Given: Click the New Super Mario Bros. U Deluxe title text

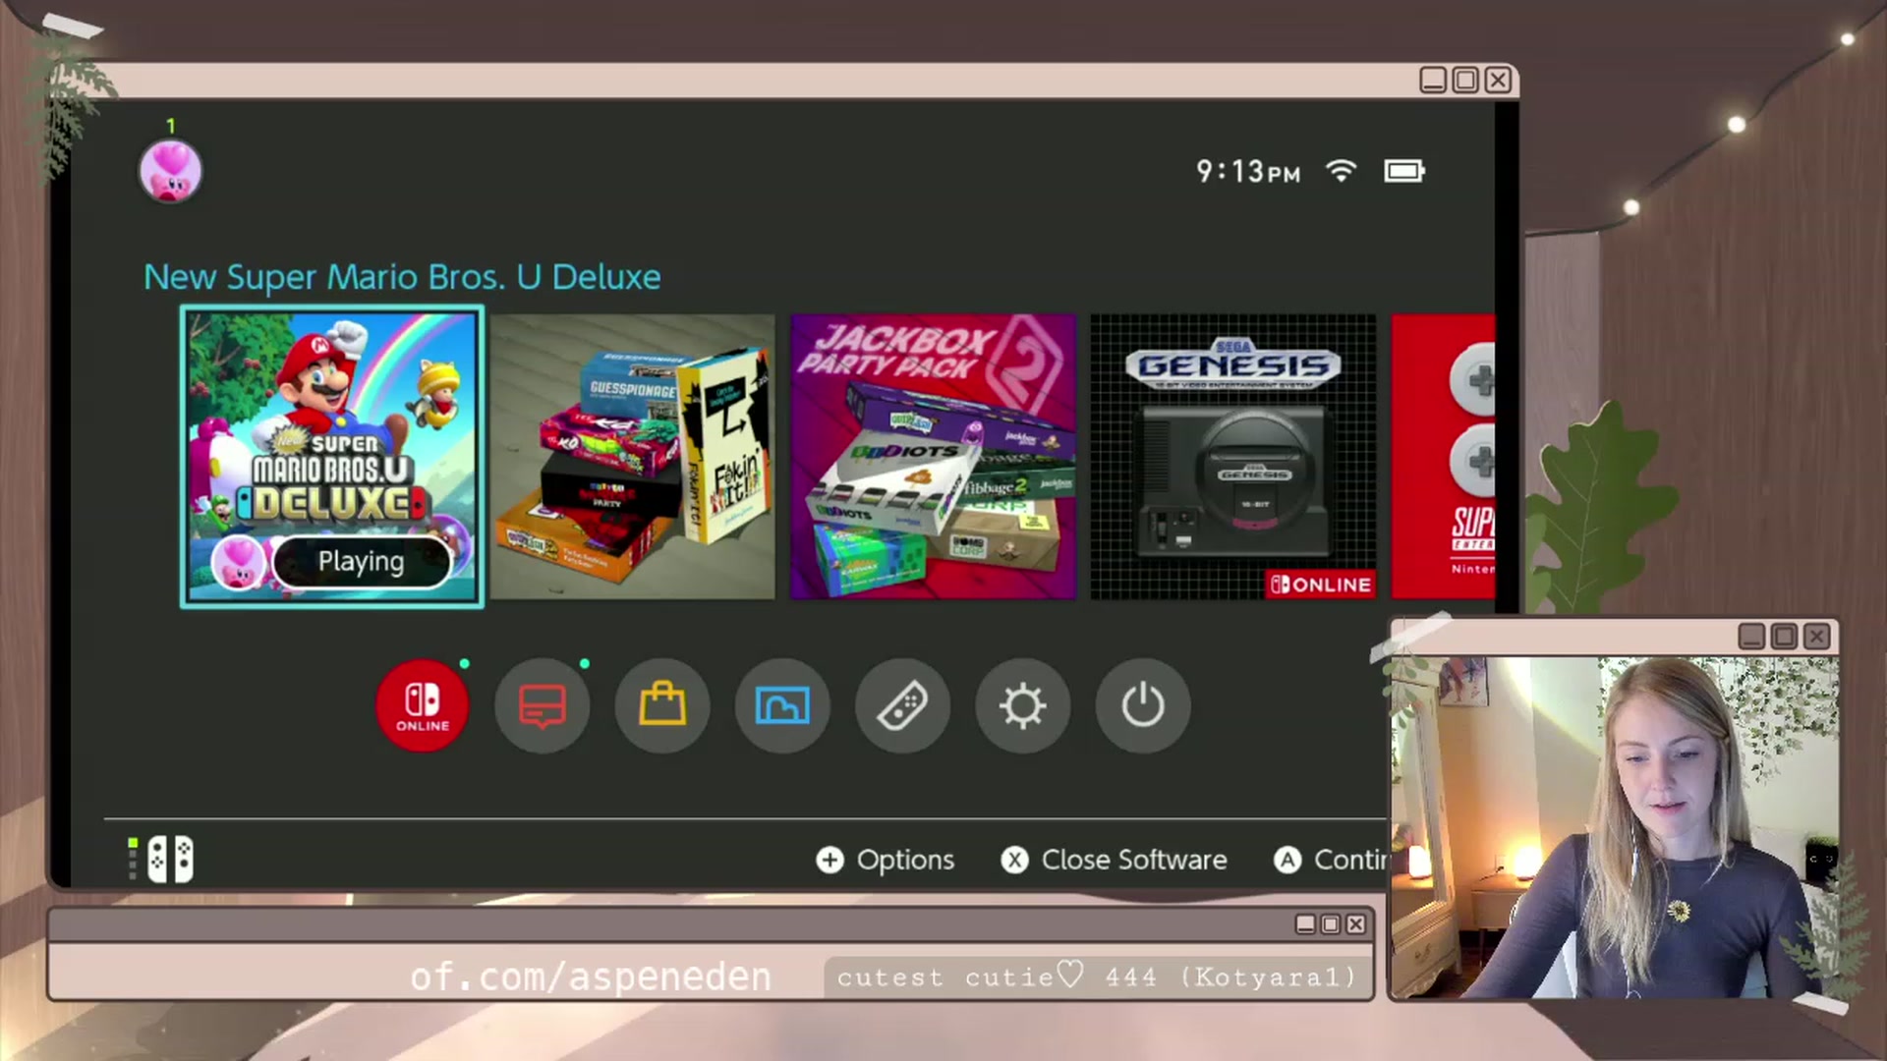Looking at the screenshot, I should tap(402, 277).
